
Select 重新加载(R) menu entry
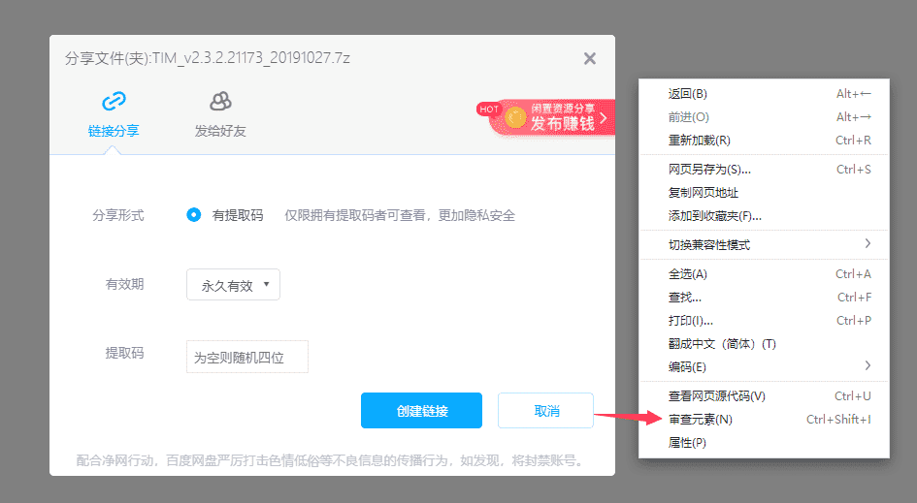coord(764,141)
